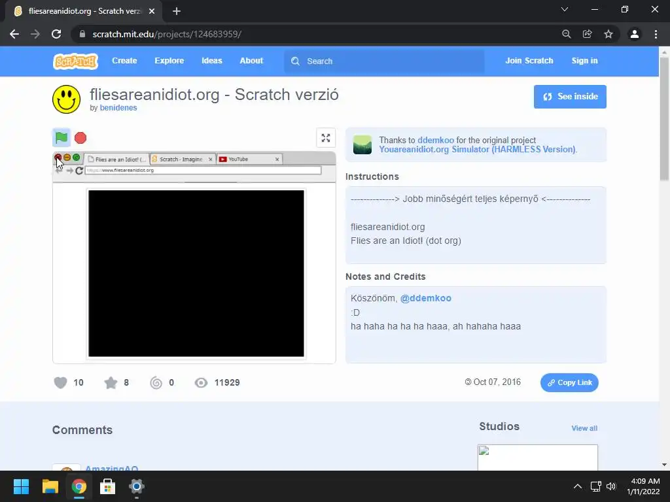Go back with Chrome back arrow
The image size is (670, 502).
[14, 34]
